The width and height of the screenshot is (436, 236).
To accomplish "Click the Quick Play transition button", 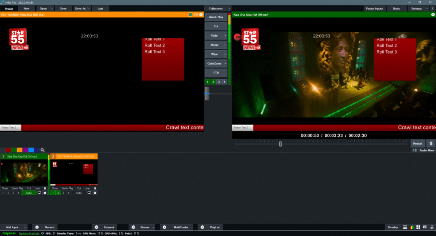I will 216,17.
